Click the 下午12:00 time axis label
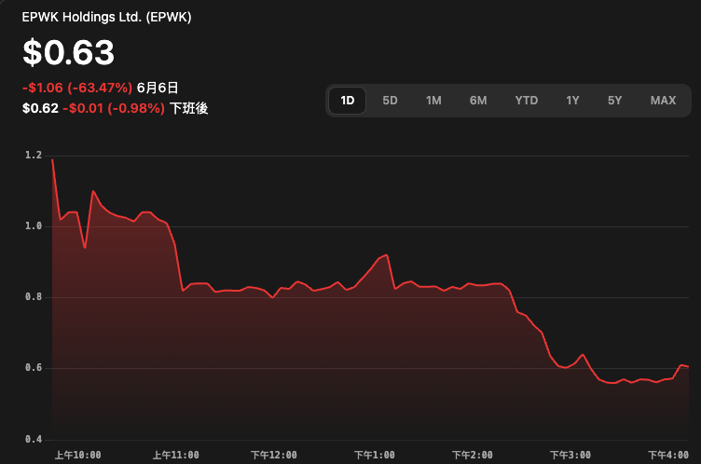 274,455
